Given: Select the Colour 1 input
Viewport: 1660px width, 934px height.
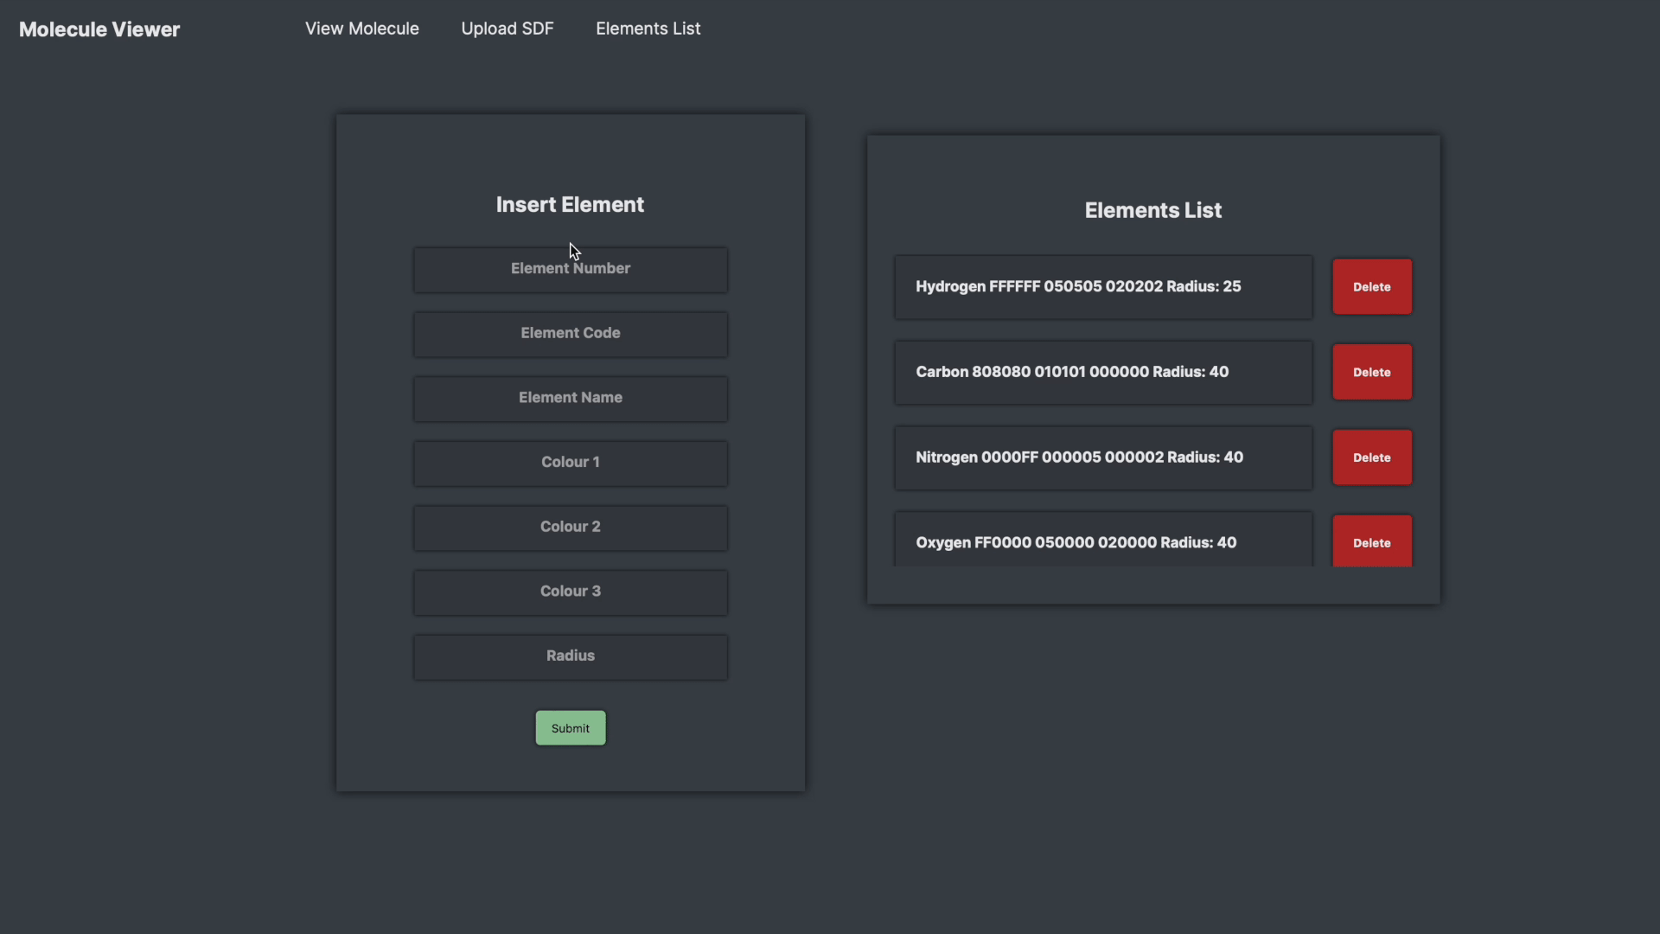Looking at the screenshot, I should click(571, 463).
